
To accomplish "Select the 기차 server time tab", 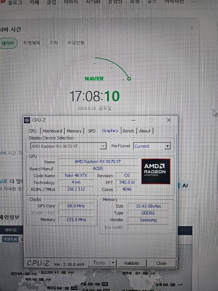I will [54, 43].
